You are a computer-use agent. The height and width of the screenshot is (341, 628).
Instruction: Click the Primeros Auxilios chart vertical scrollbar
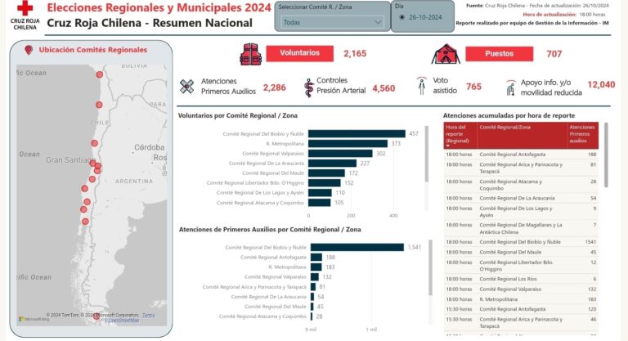[431, 267]
